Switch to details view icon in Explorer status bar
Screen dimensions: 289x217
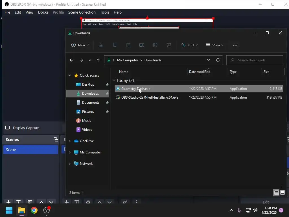[x=277, y=193]
